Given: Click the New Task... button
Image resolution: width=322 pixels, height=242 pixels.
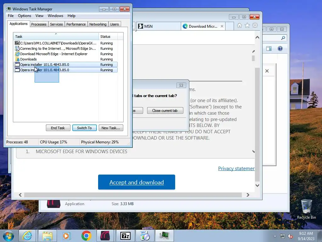Looking at the screenshot, I should [111, 128].
